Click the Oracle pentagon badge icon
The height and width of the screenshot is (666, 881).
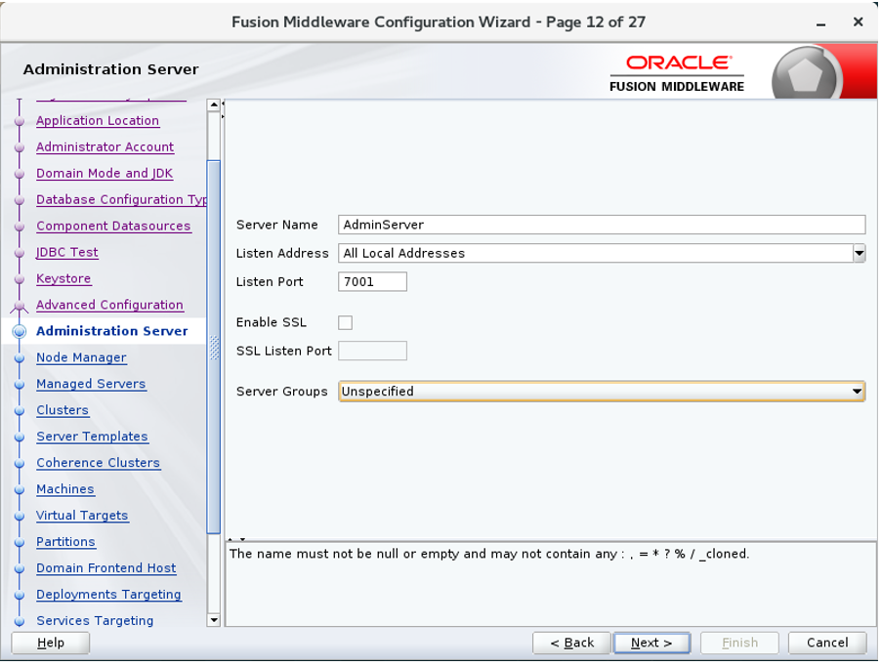click(x=806, y=74)
